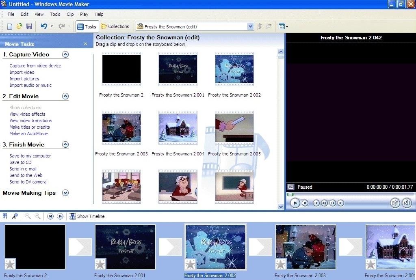The width and height of the screenshot is (416, 280).
Task: Click the collection scrollbar up arrow
Action: pyautogui.click(x=281, y=52)
